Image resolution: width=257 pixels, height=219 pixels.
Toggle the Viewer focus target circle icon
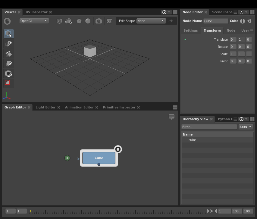click(x=164, y=12)
